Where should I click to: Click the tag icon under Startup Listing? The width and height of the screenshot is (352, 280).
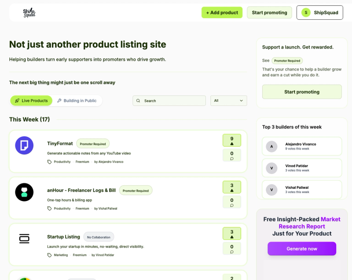49,255
